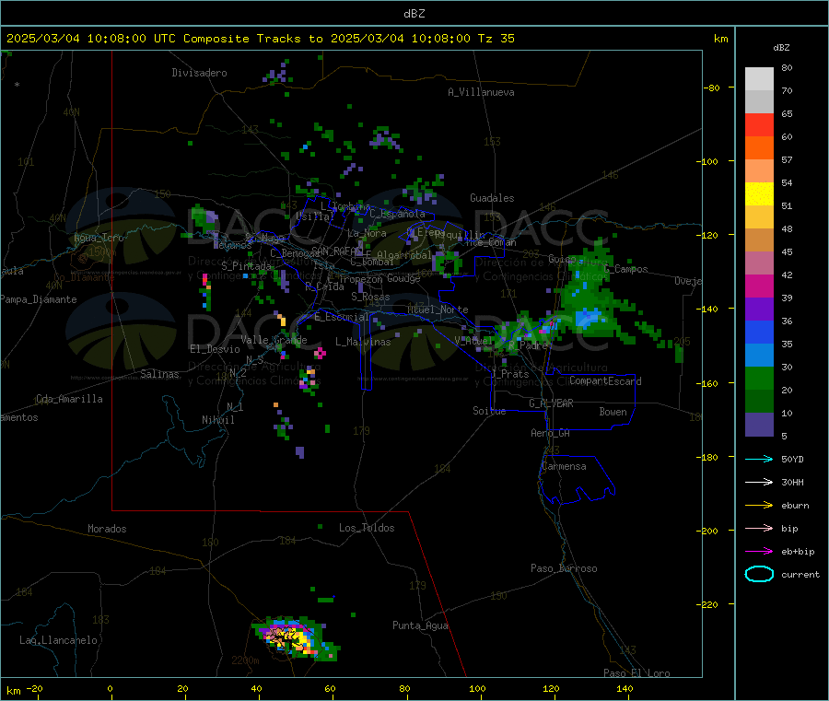Click the 'Bowen' map label

(x=613, y=412)
